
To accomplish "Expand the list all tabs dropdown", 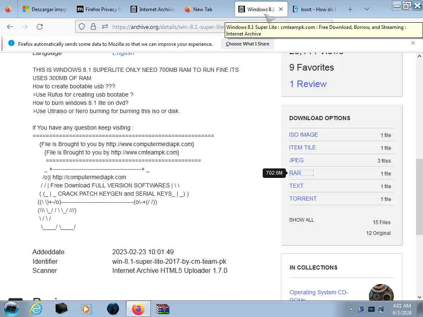I will 367,9.
